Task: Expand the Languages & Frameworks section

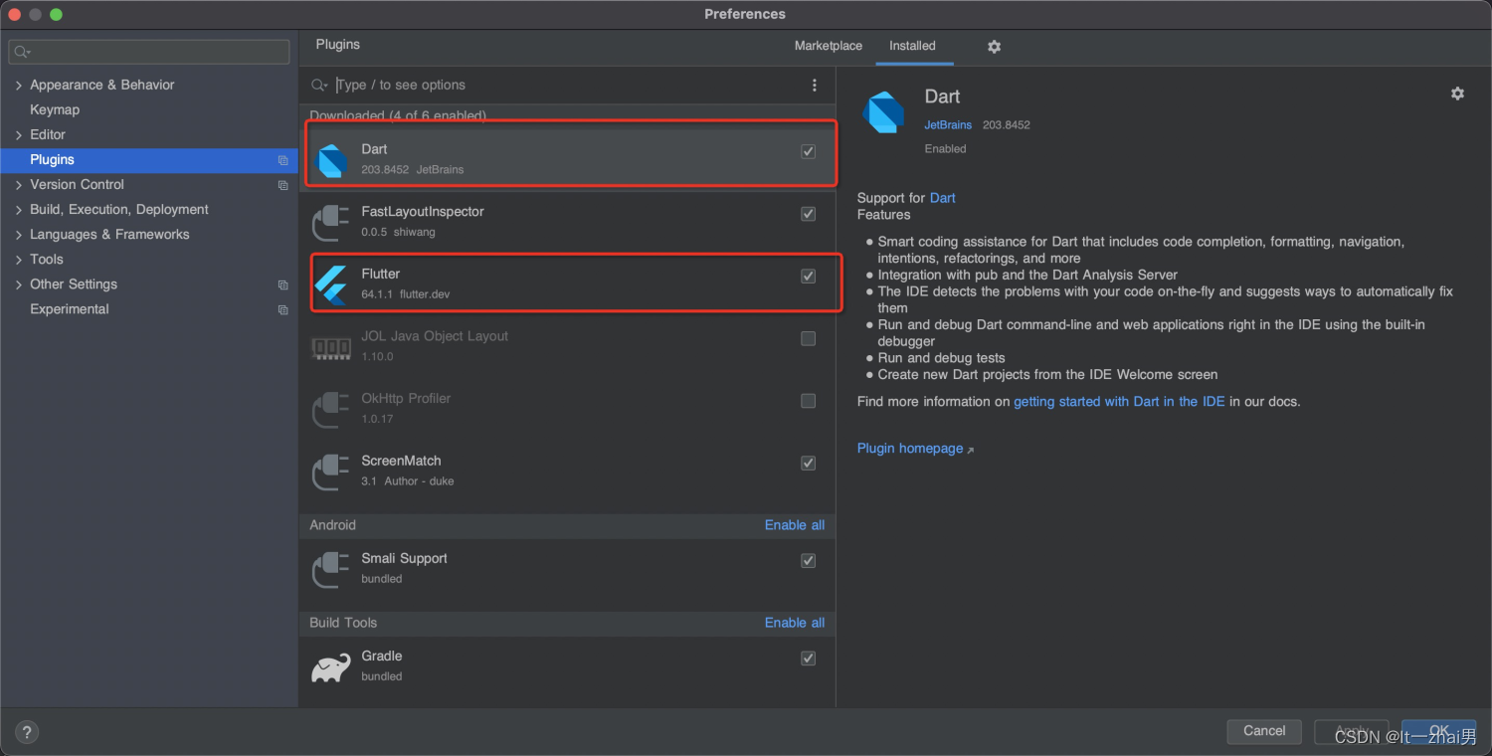Action: click(x=19, y=235)
